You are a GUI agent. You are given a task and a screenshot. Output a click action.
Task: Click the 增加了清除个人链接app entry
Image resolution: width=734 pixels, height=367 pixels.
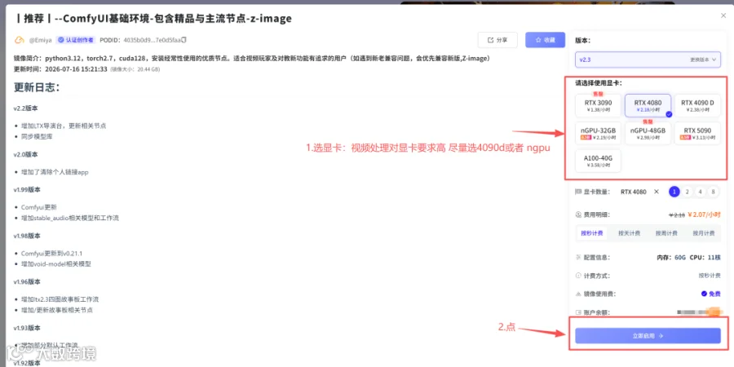point(55,172)
